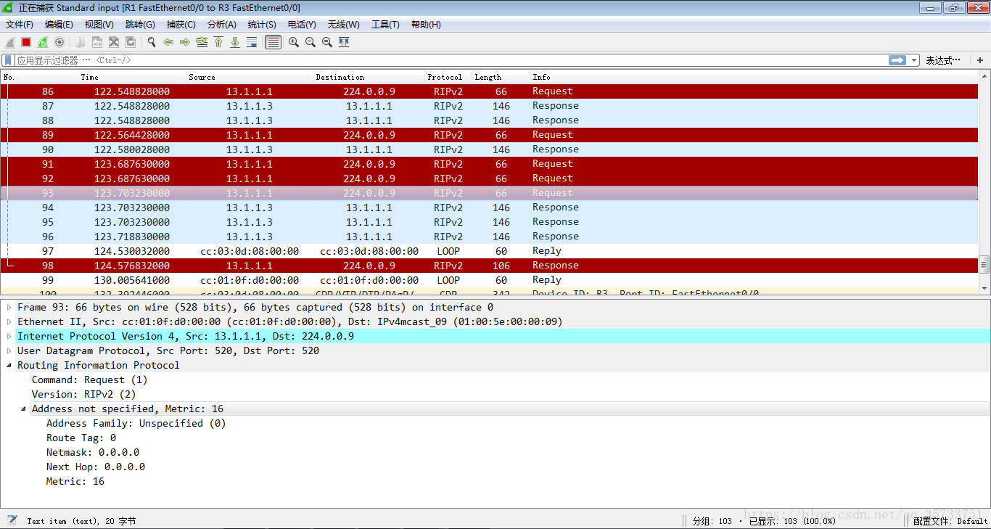Open the 捕获(C) menu
991x529 pixels.
(181, 25)
